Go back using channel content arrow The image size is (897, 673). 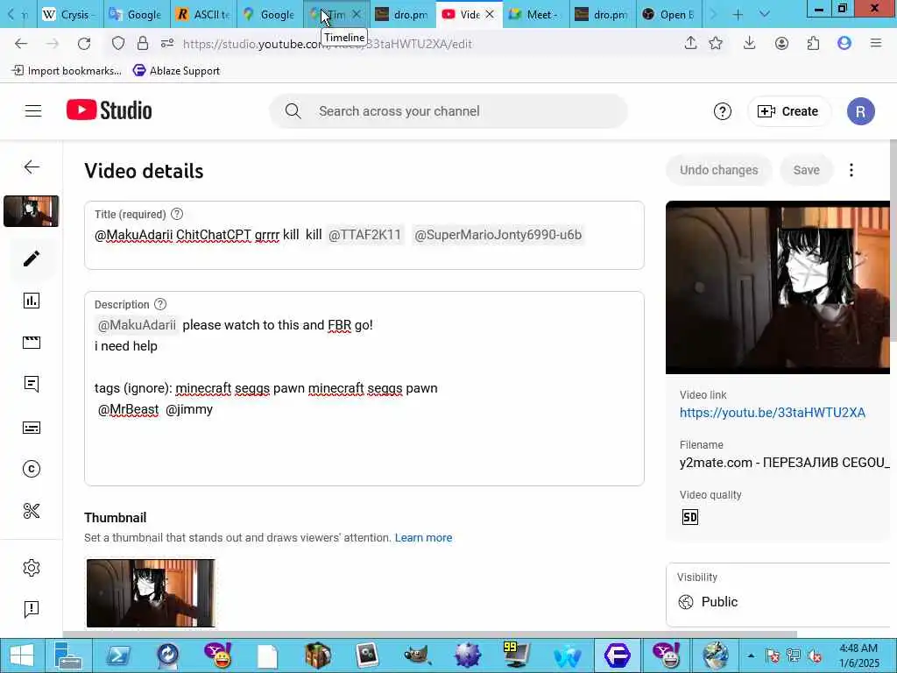pyautogui.click(x=32, y=166)
